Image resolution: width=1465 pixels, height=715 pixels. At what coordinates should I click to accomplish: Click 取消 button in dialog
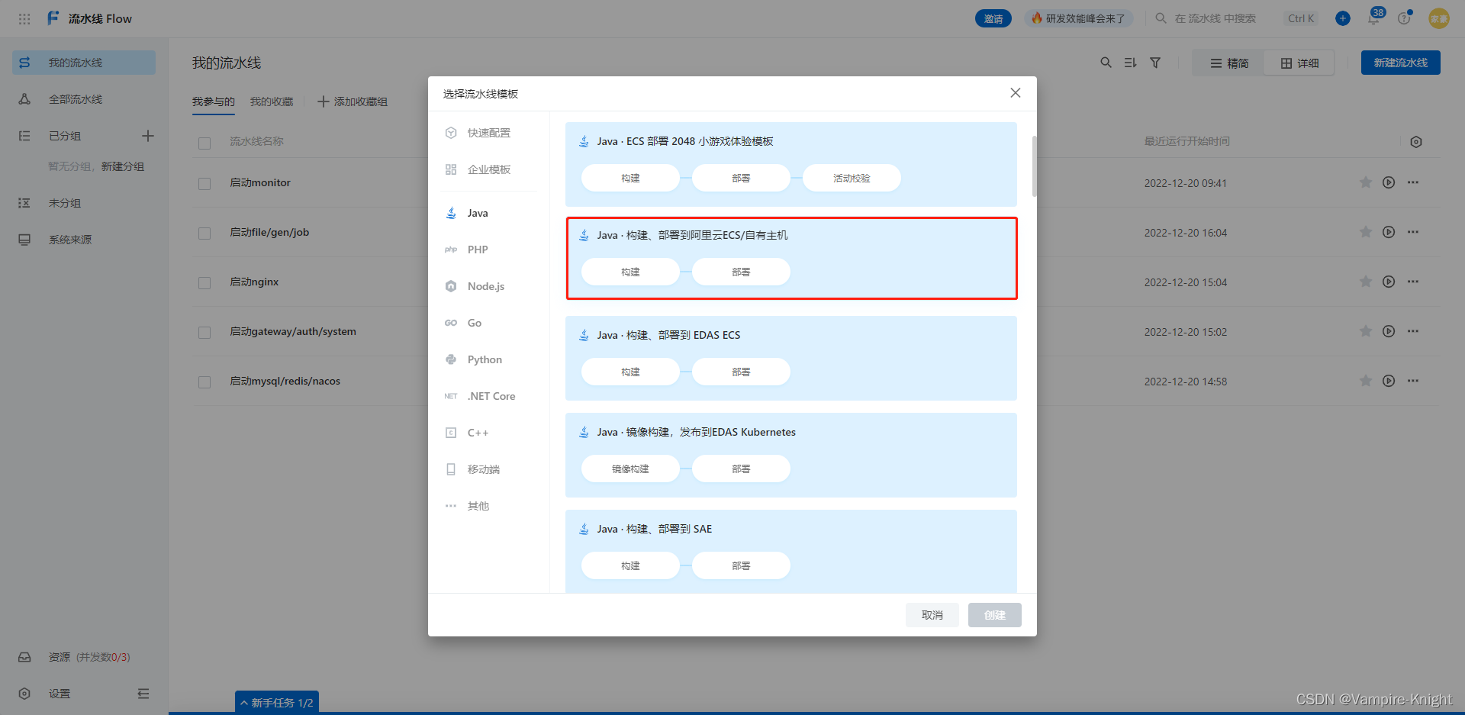click(x=932, y=615)
